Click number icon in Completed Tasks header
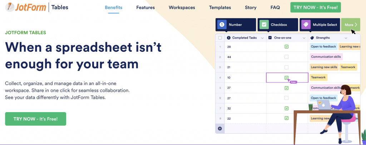Image resolution: width=366 pixels, height=145 pixels. click(x=229, y=38)
